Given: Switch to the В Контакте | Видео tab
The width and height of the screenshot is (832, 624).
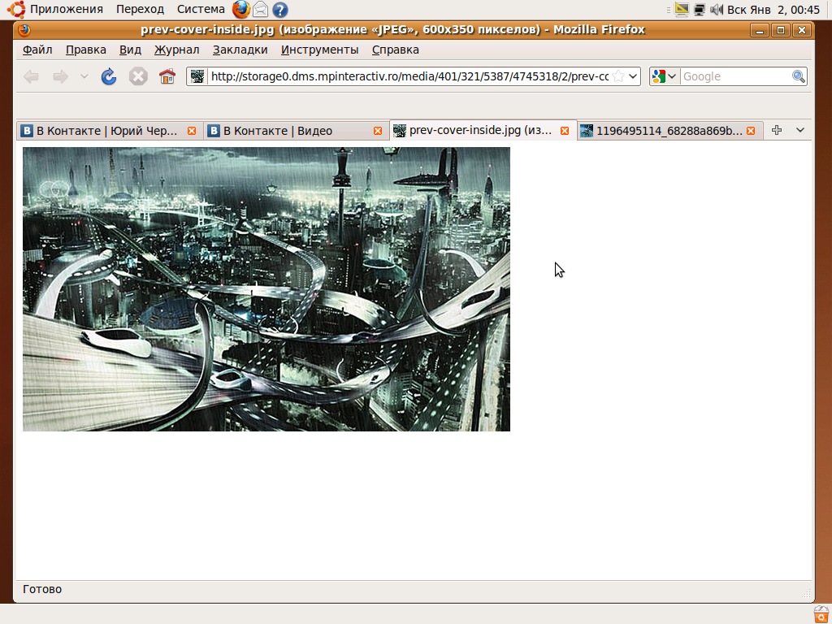Looking at the screenshot, I should pos(278,131).
